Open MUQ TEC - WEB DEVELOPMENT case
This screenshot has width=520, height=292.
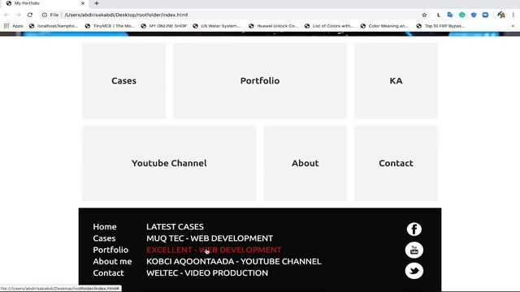[210, 238]
